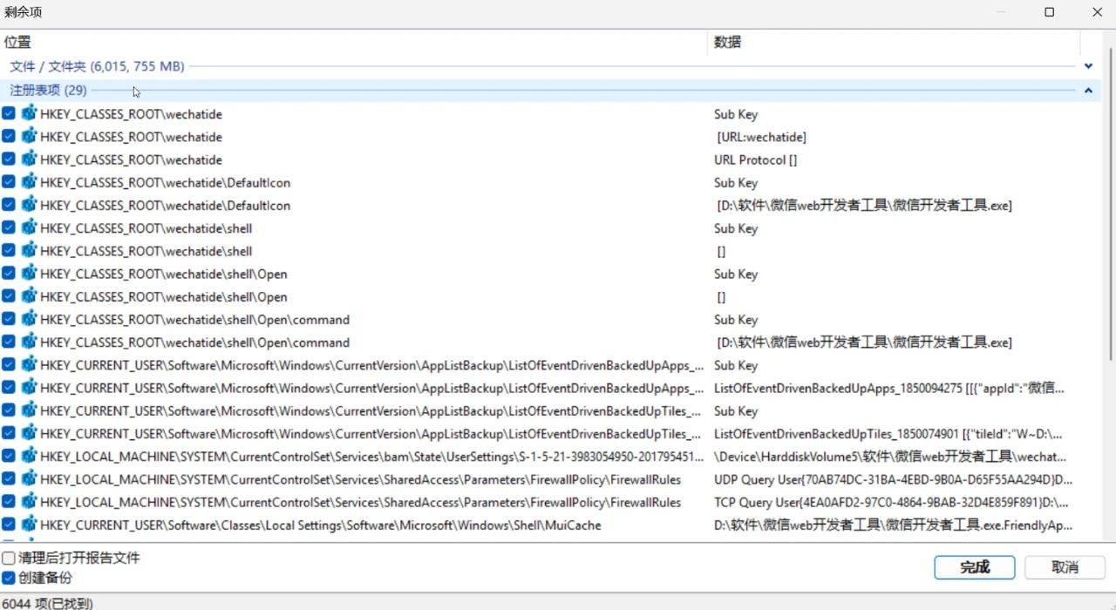Select the bam\State\UserSettings location text
The image size is (1116, 610).
tap(371, 456)
